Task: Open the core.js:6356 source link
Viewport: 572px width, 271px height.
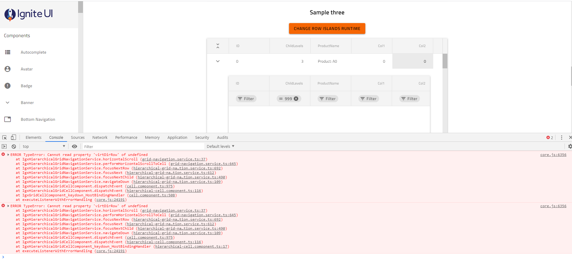Action: pyautogui.click(x=553, y=154)
